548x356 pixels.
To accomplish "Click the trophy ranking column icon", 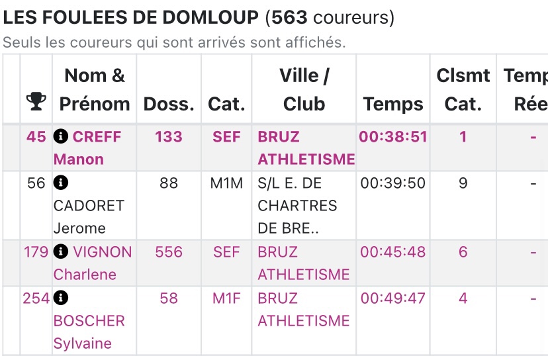I will pos(36,102).
